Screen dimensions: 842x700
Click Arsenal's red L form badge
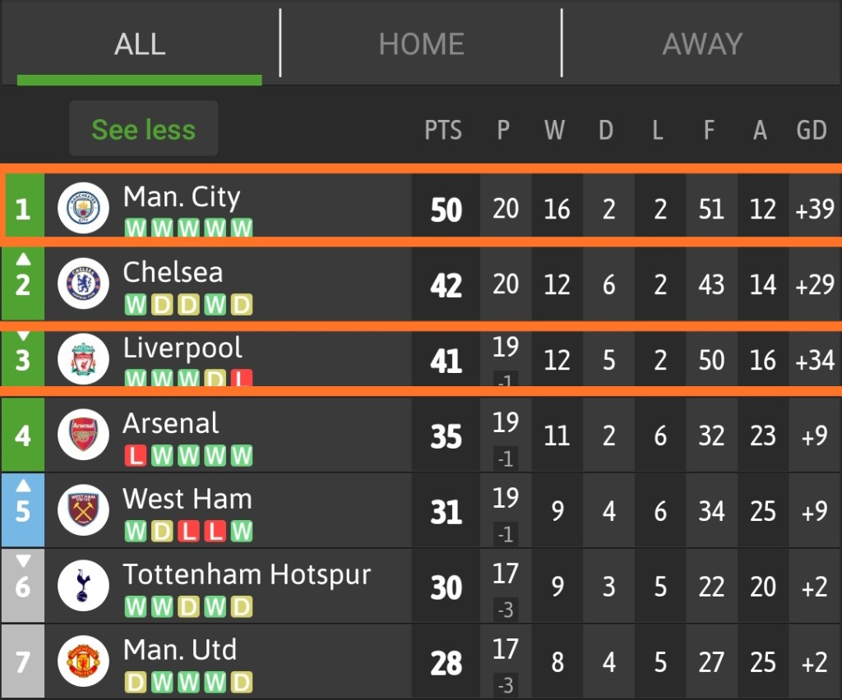click(x=136, y=456)
